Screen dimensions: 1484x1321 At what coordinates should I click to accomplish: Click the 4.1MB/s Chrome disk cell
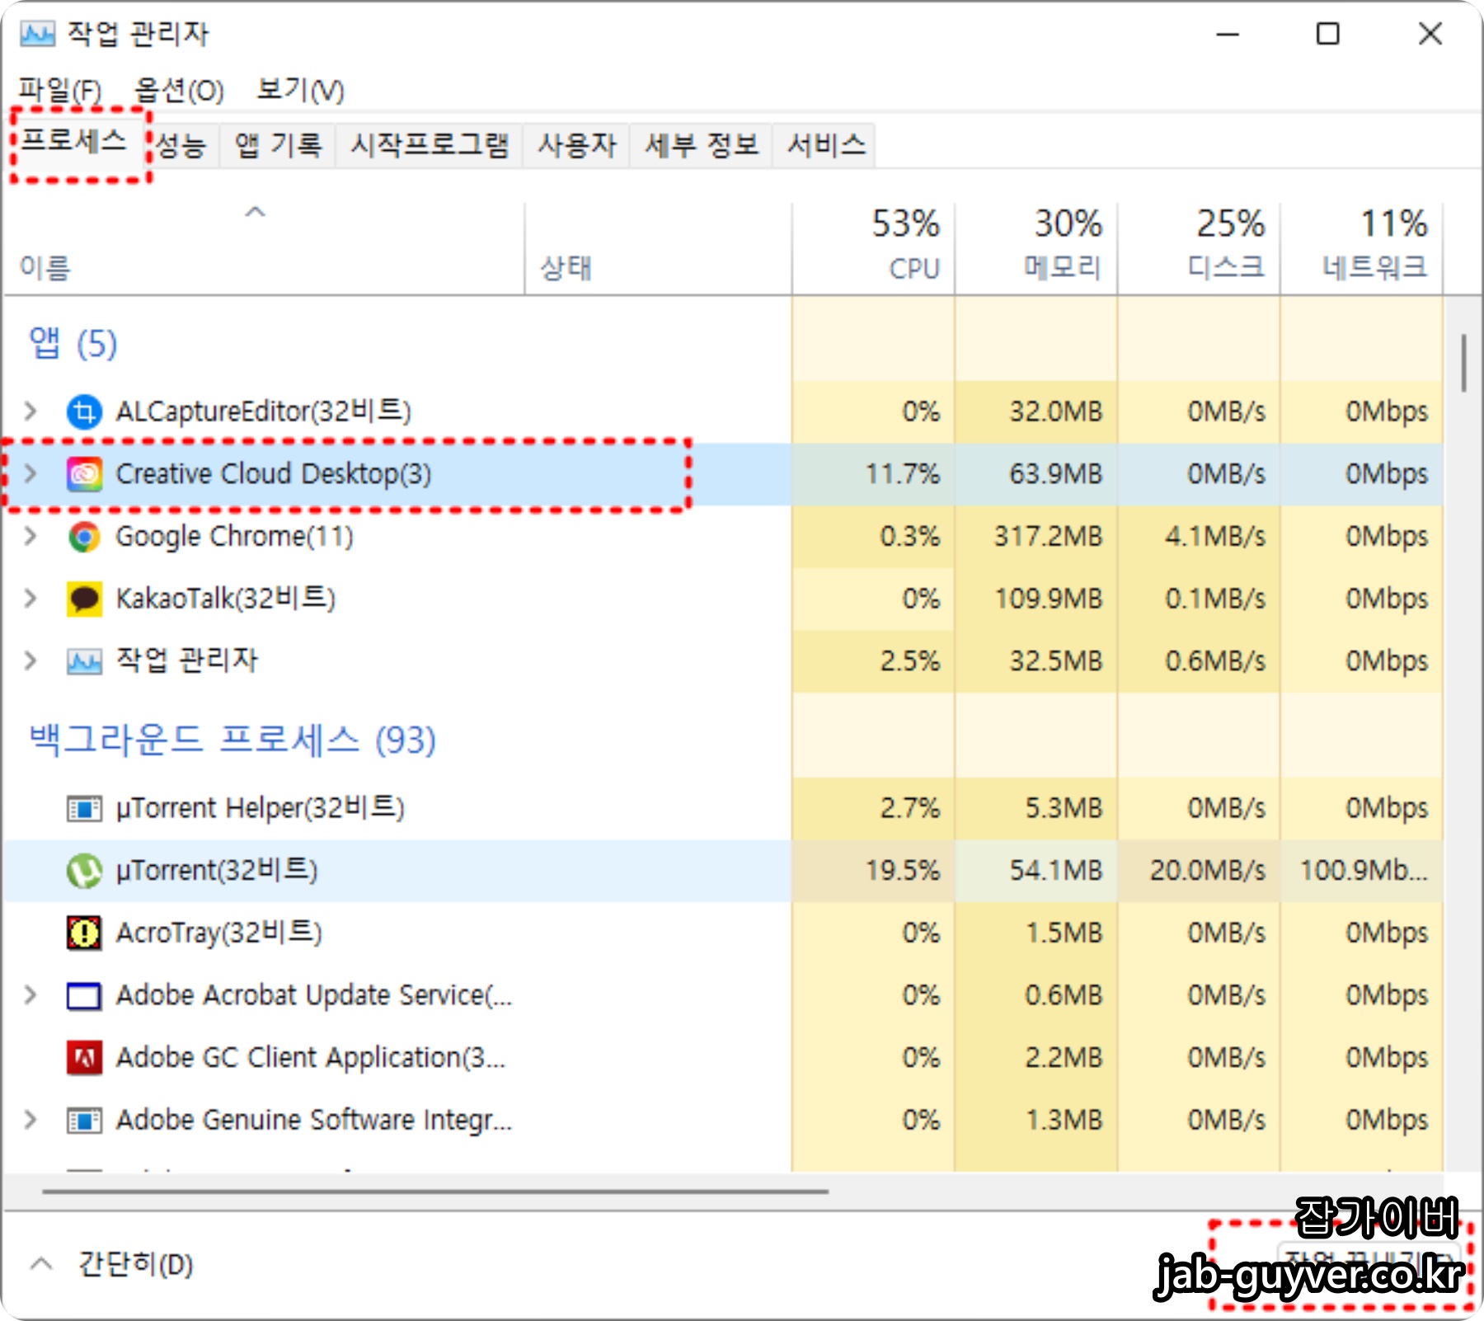[x=1199, y=537]
